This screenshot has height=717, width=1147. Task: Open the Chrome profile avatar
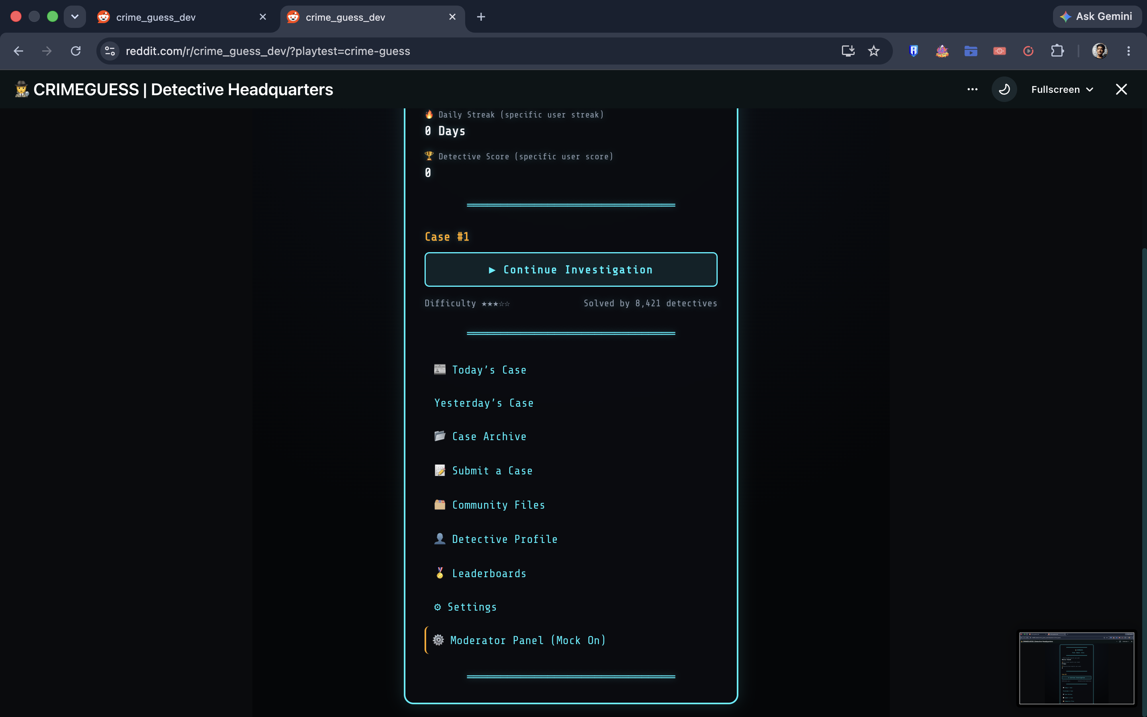(x=1100, y=51)
